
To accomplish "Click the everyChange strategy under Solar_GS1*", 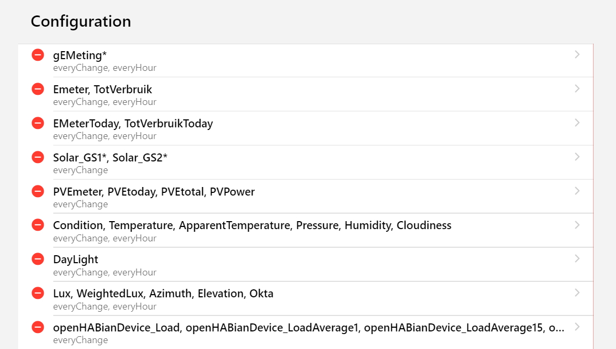I will pyautogui.click(x=80, y=171).
